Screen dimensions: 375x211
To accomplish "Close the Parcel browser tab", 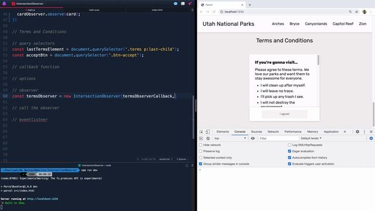I will [x=242, y=5].
